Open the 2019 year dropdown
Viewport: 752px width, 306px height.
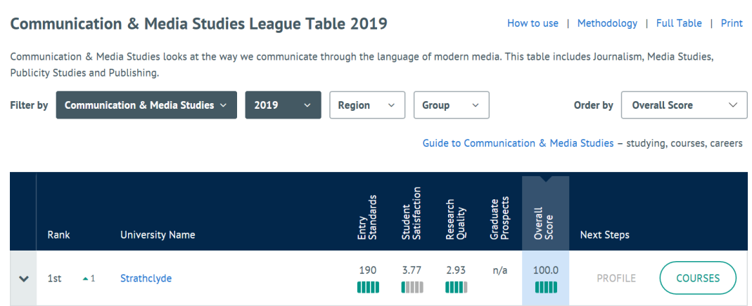283,105
